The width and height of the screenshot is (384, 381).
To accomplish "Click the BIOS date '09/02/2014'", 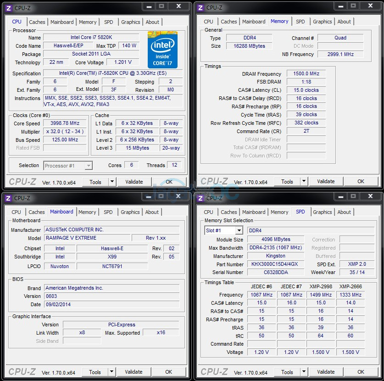I will point(112,304).
